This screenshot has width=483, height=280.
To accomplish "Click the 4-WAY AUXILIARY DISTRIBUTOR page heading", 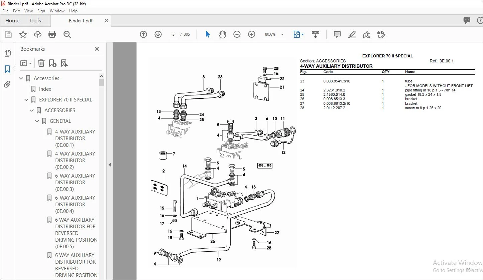I will click(336, 66).
